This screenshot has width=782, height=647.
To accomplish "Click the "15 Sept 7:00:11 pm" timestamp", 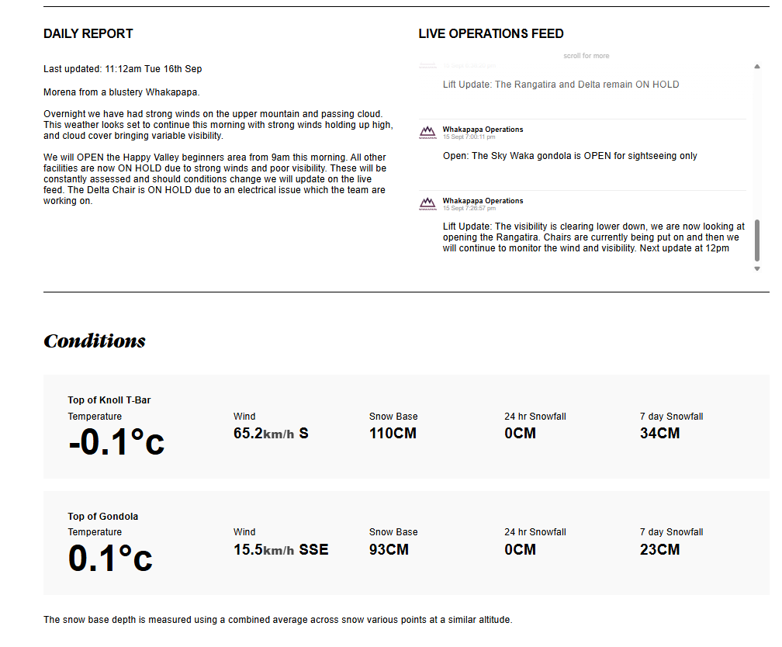I will (469, 137).
